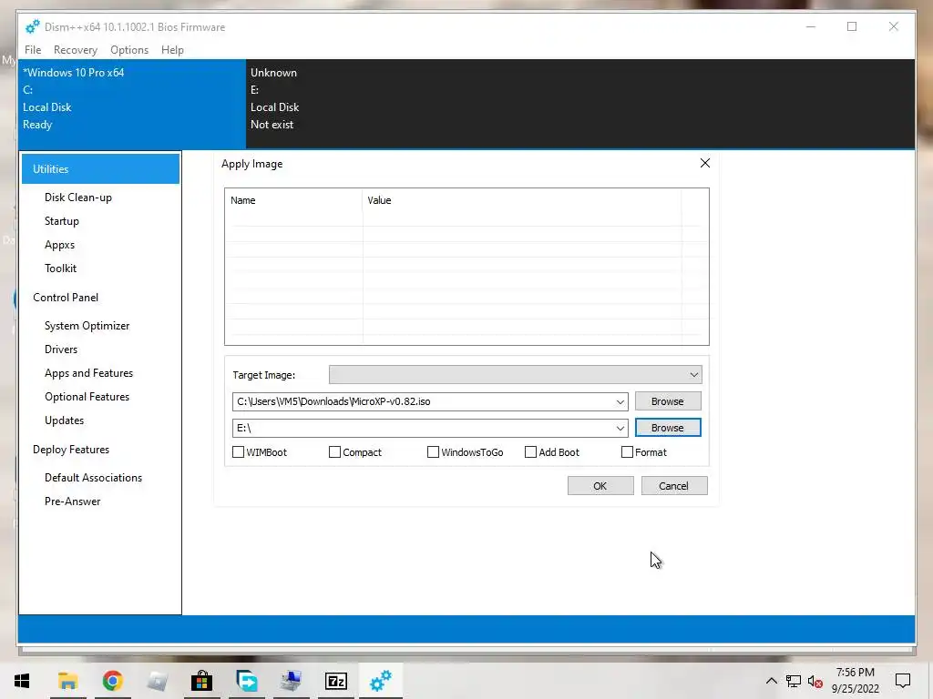Open Optional Features in the sidebar
933x699 pixels.
(x=87, y=397)
